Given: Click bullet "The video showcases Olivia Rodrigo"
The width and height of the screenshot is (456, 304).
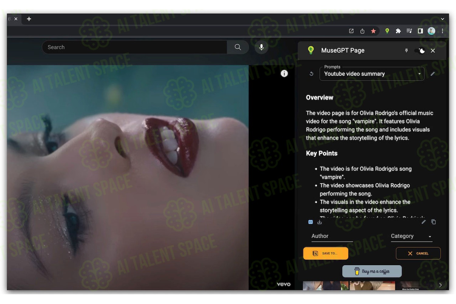Looking at the screenshot, I should [365, 190].
